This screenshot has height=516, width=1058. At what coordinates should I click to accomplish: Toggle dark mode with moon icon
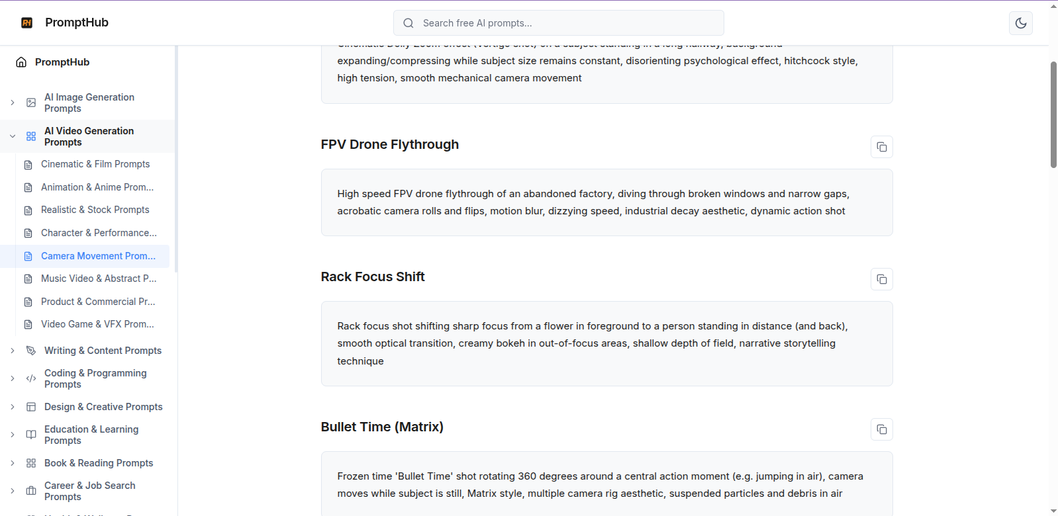click(1020, 23)
